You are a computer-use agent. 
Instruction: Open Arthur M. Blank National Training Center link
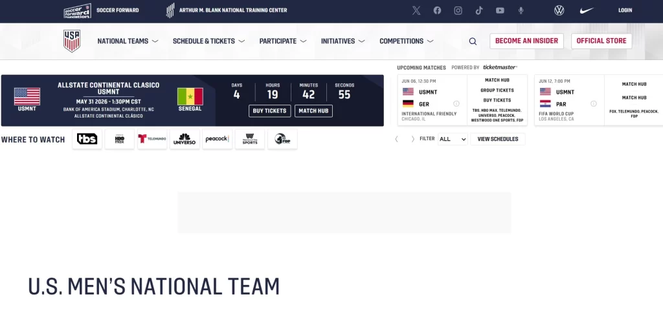tap(233, 10)
